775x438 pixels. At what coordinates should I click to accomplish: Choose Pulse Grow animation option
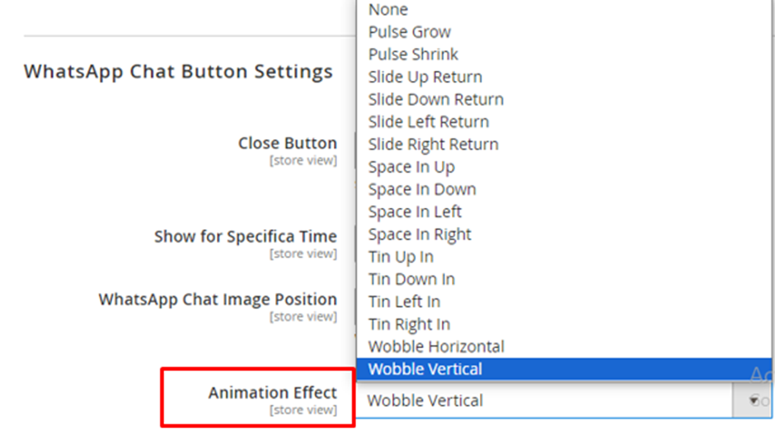(x=564, y=31)
